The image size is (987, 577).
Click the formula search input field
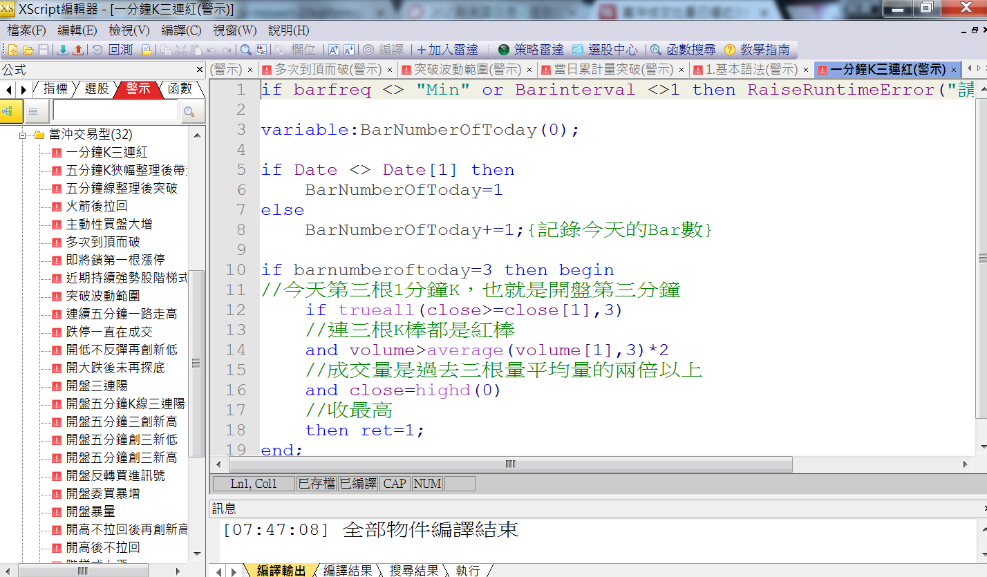click(115, 111)
